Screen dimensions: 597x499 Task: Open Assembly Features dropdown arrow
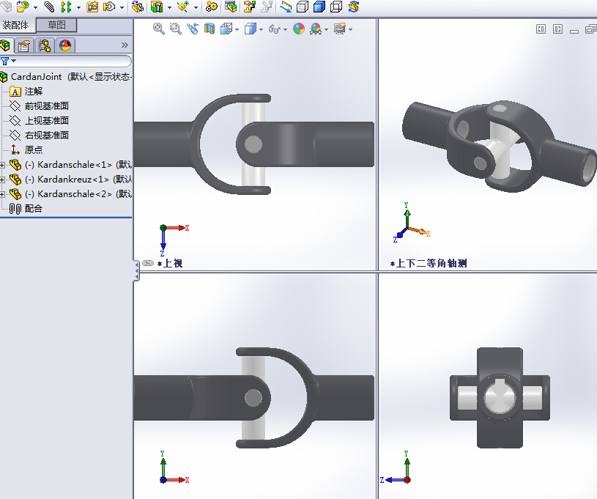point(169,7)
